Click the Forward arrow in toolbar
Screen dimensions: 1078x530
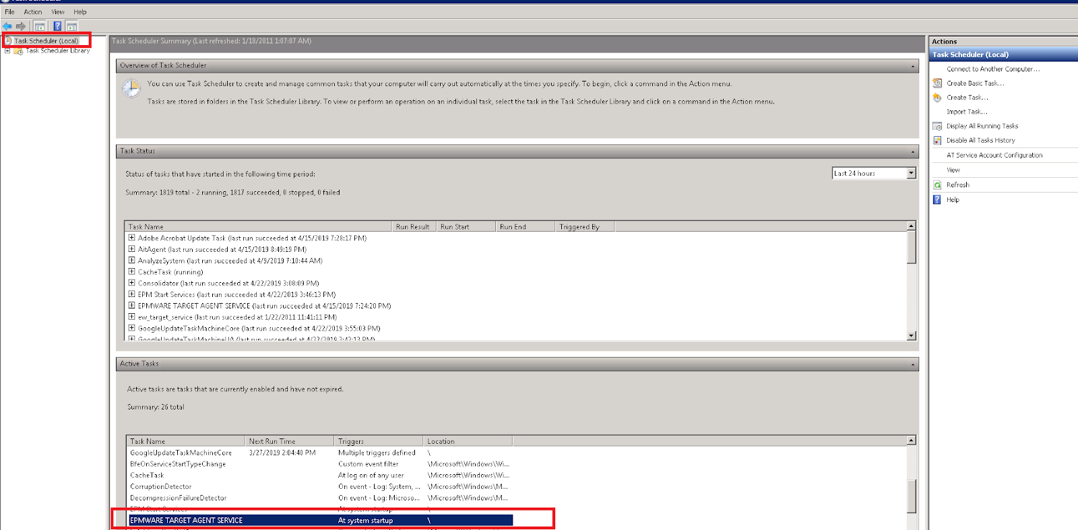pos(21,26)
